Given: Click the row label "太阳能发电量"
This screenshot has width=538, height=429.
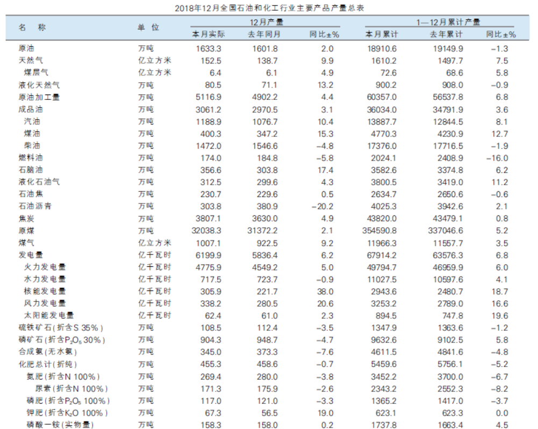Looking at the screenshot, I should click(x=49, y=315).
